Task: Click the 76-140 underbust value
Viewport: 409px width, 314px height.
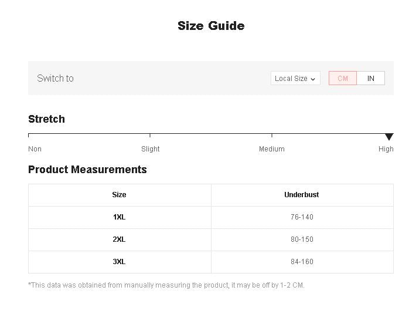Action: click(x=302, y=217)
